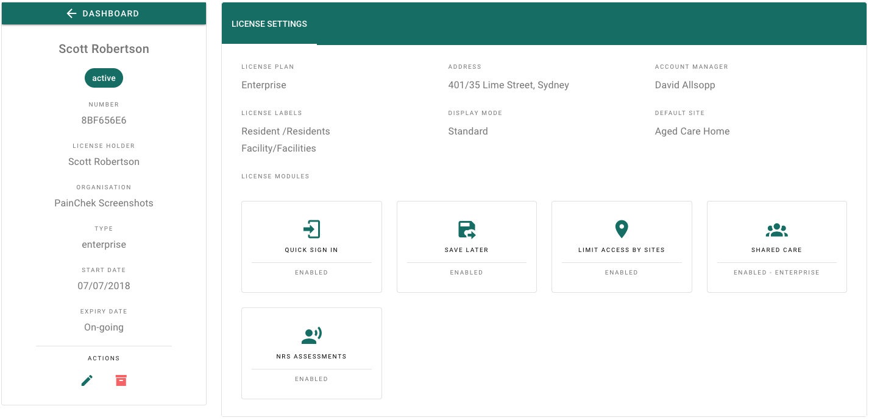Click the Save Later floppy disk icon
This screenshot has height=420, width=869.
click(x=467, y=229)
